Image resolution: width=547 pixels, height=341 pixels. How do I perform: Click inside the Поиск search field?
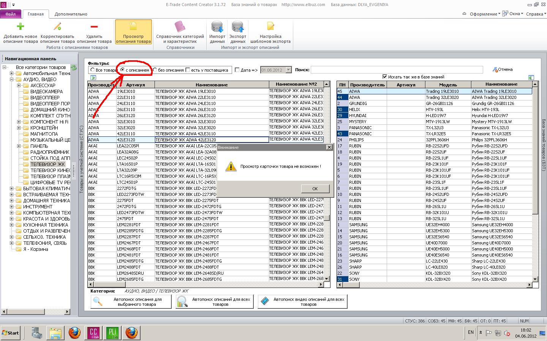pyautogui.click(x=397, y=70)
